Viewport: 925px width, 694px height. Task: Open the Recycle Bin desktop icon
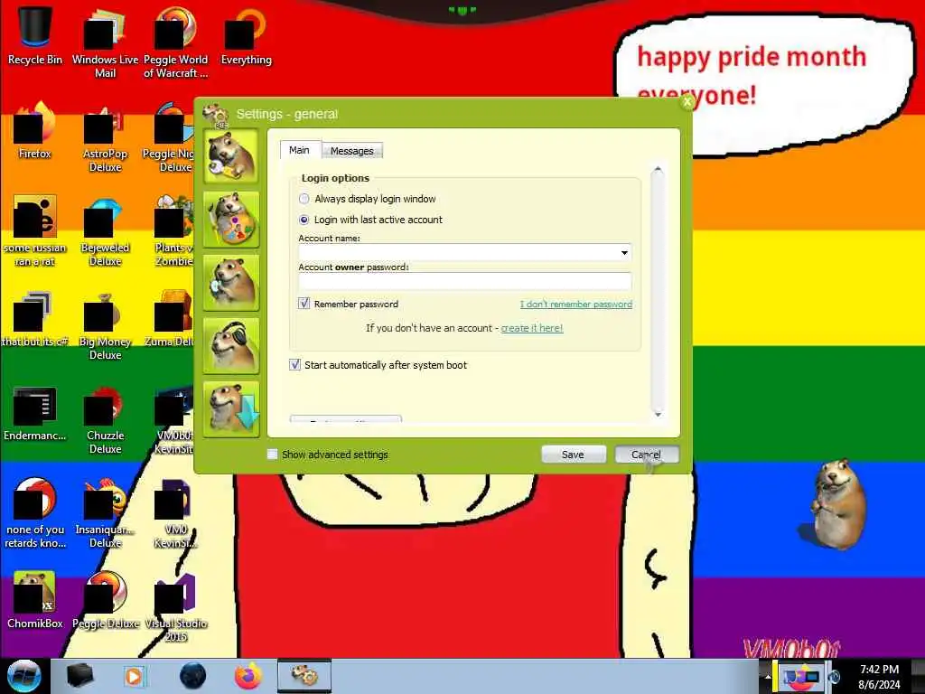(35, 35)
